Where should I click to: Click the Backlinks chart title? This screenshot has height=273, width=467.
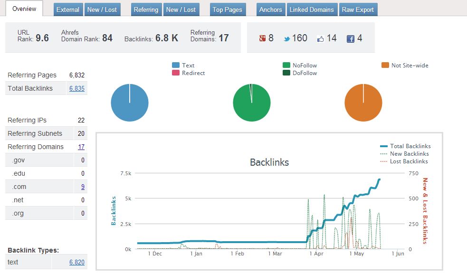[x=269, y=162]
